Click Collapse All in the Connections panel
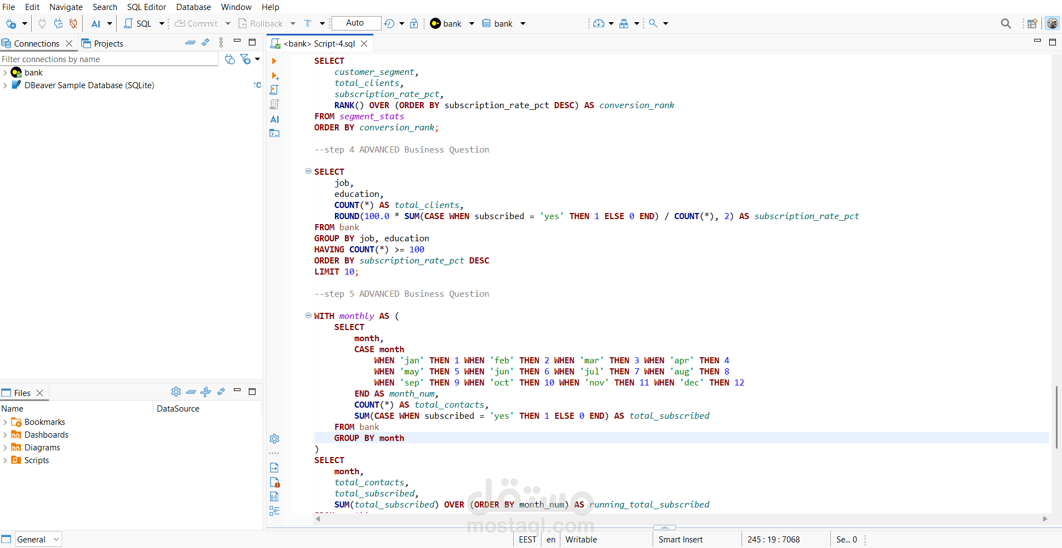 click(191, 43)
